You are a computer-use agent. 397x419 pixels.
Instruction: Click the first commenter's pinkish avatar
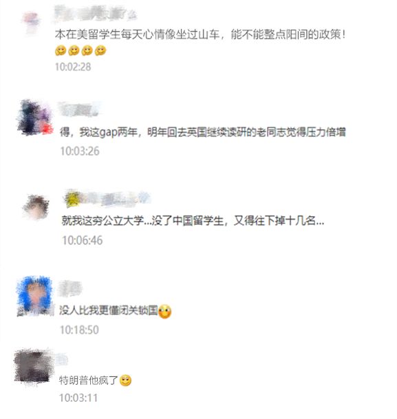pos(30,22)
